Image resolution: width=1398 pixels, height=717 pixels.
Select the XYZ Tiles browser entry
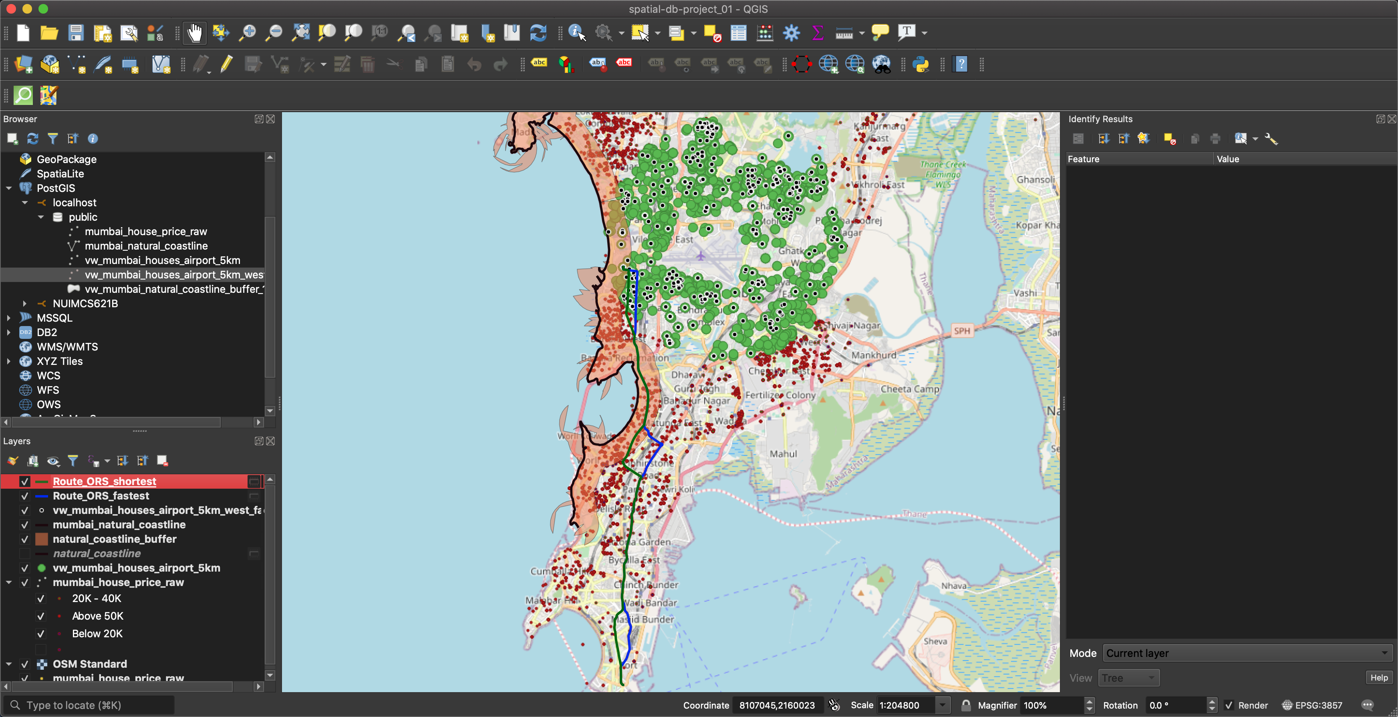coord(59,361)
